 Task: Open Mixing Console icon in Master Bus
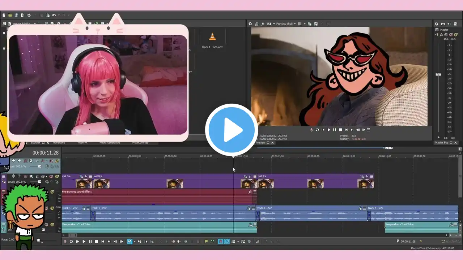tap(455, 24)
